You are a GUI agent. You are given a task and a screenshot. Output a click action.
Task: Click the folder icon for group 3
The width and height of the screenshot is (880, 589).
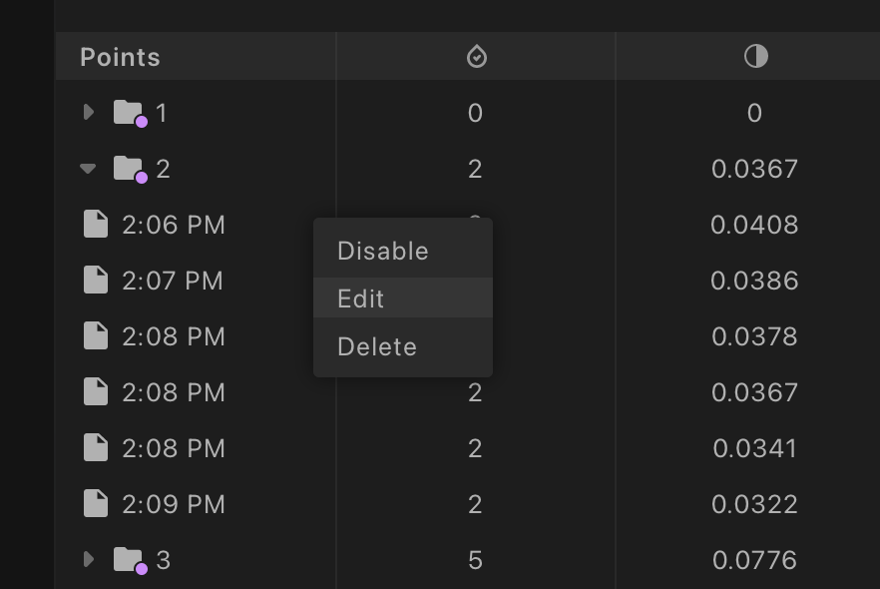129,560
